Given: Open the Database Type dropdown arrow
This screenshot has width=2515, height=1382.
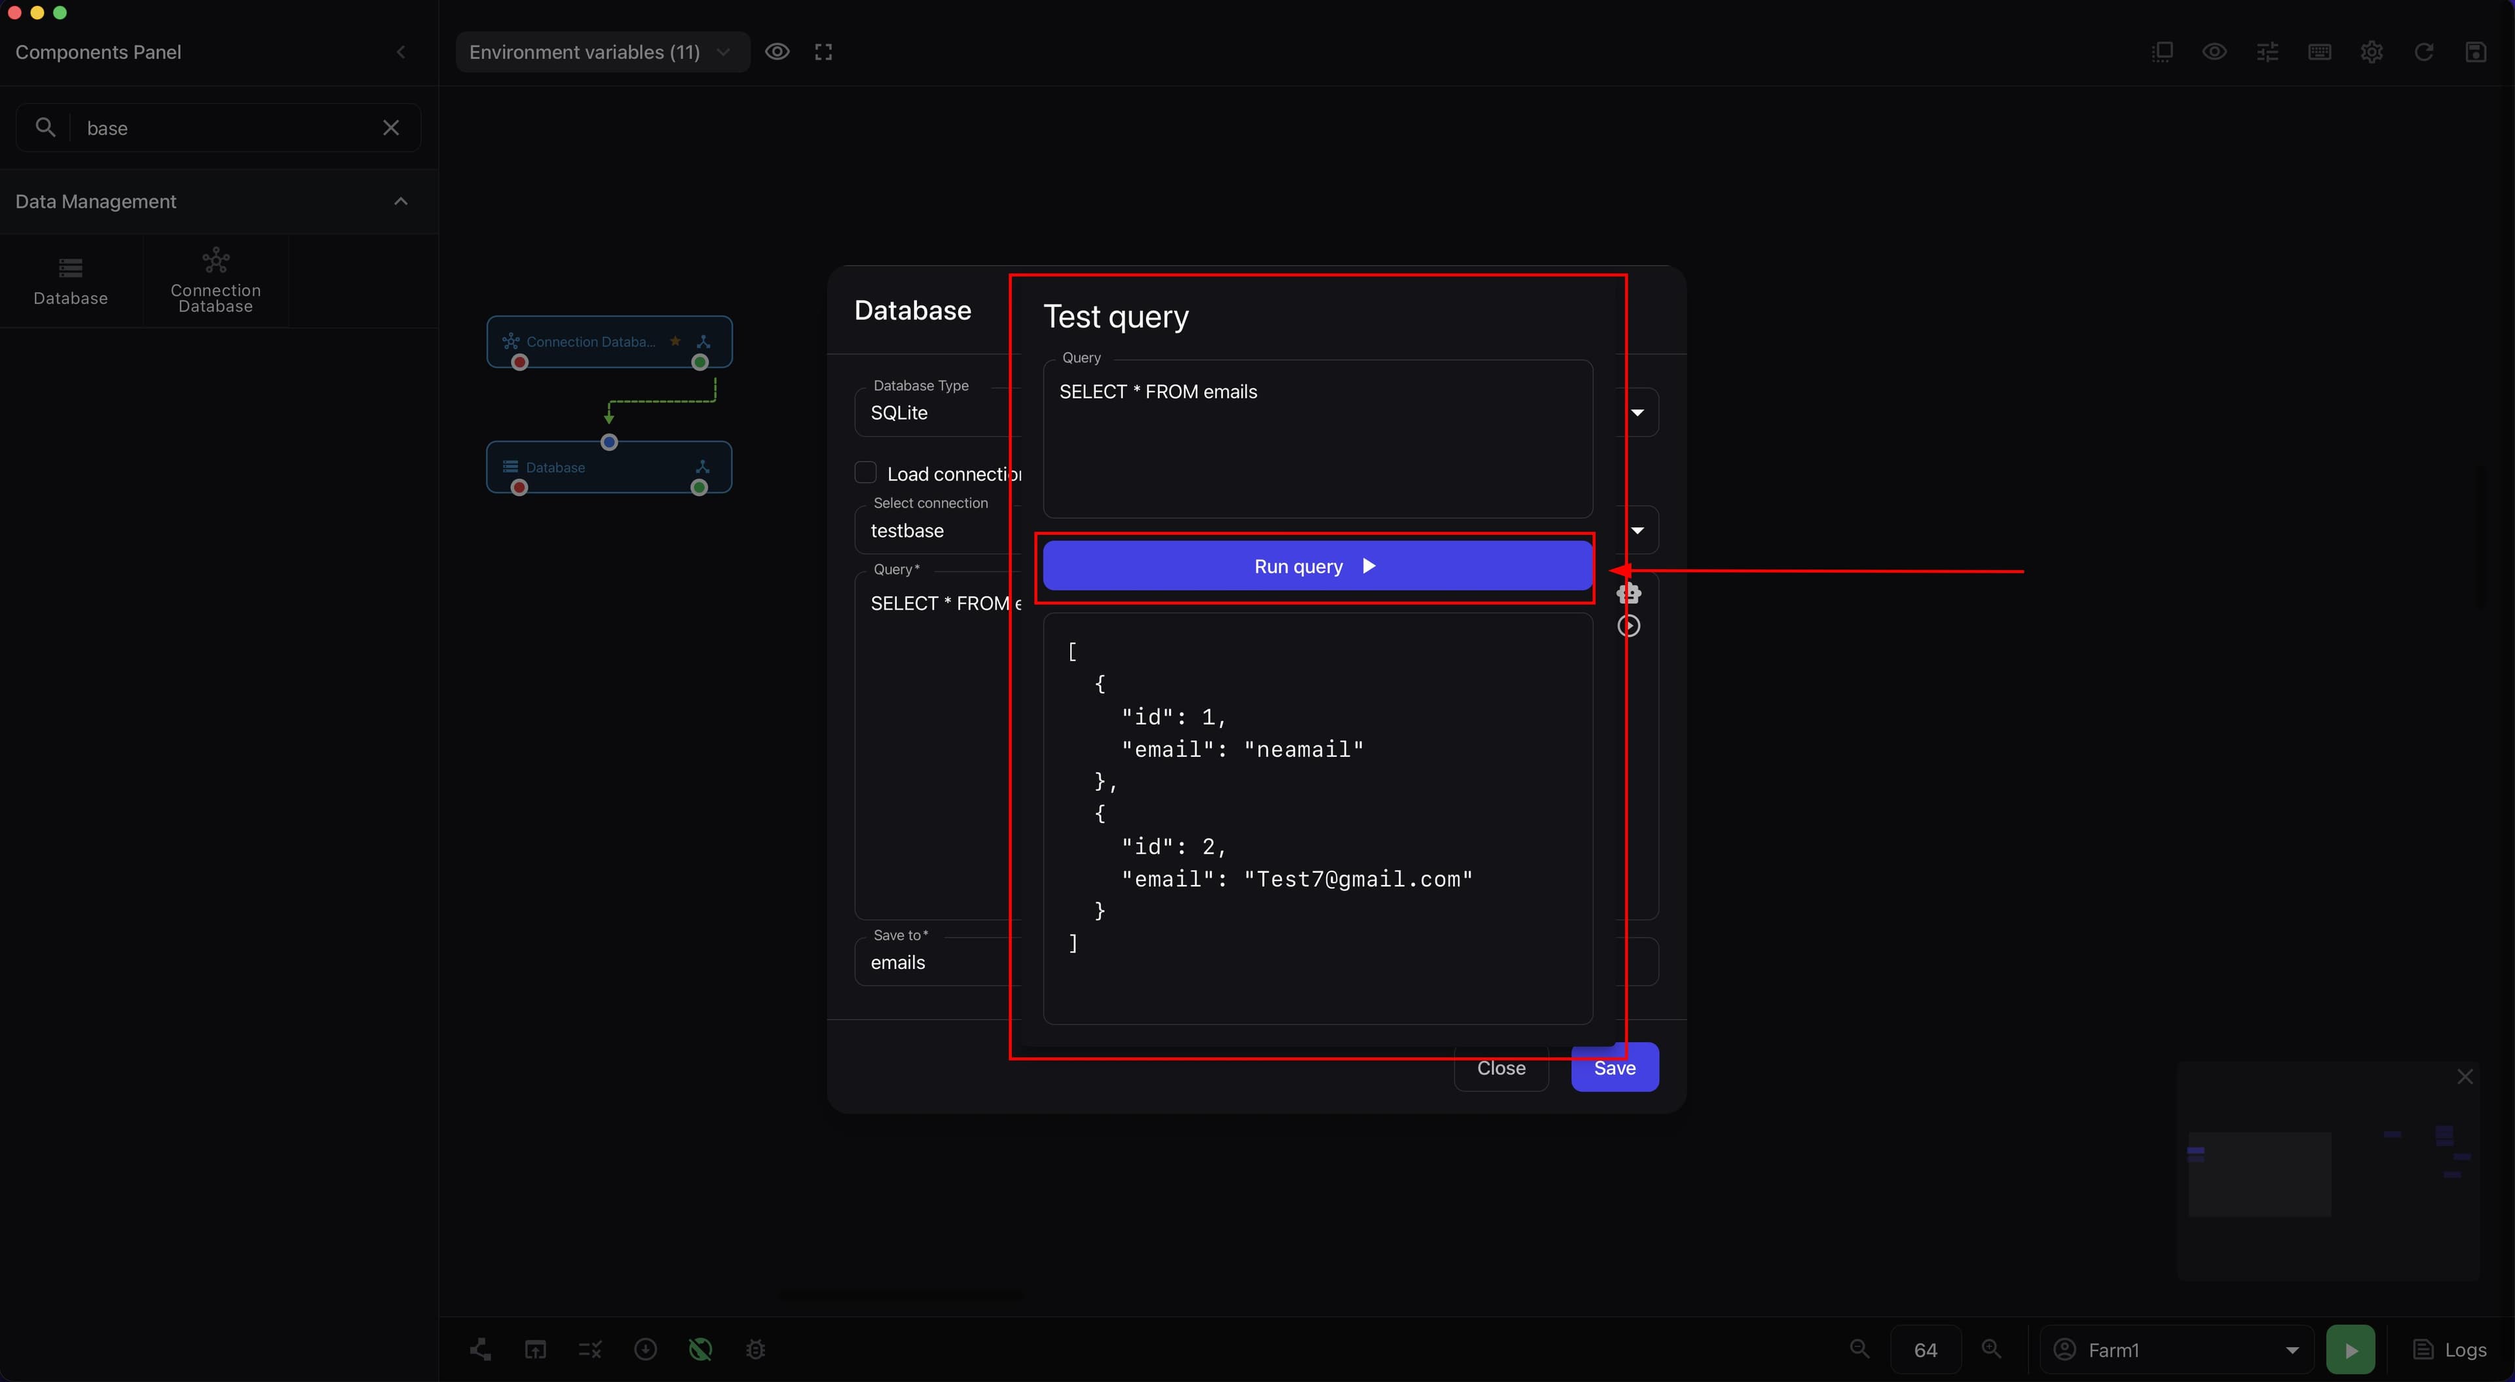Looking at the screenshot, I should (1637, 413).
